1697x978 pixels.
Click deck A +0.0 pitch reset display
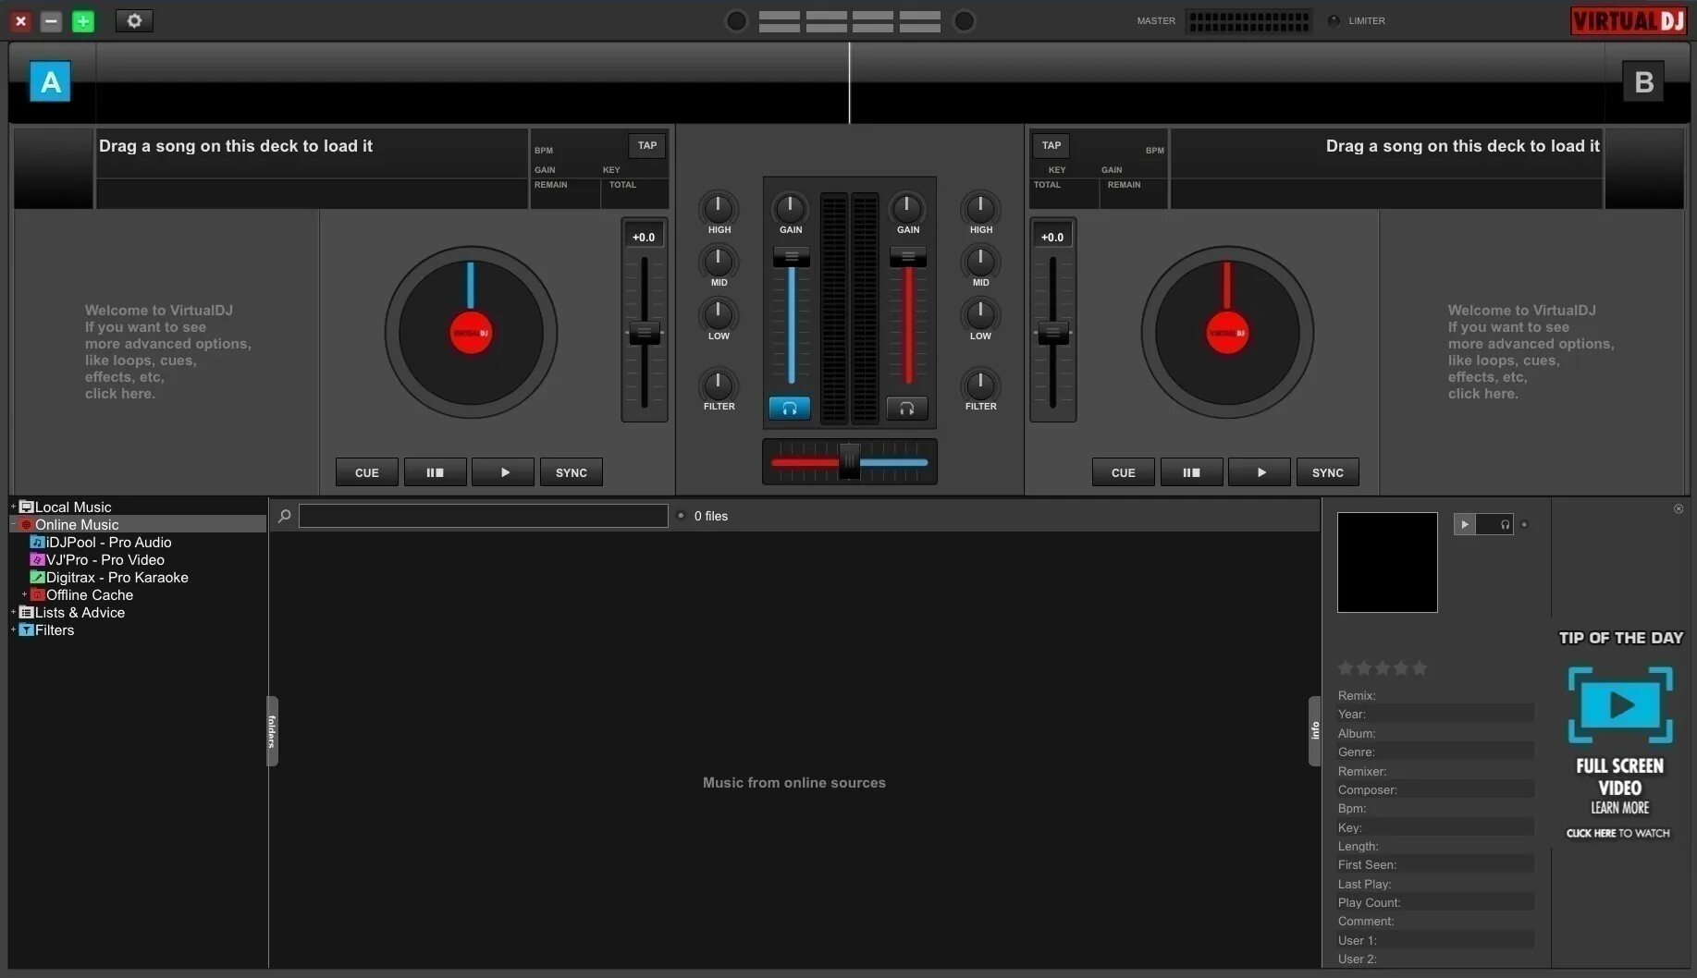(x=644, y=237)
